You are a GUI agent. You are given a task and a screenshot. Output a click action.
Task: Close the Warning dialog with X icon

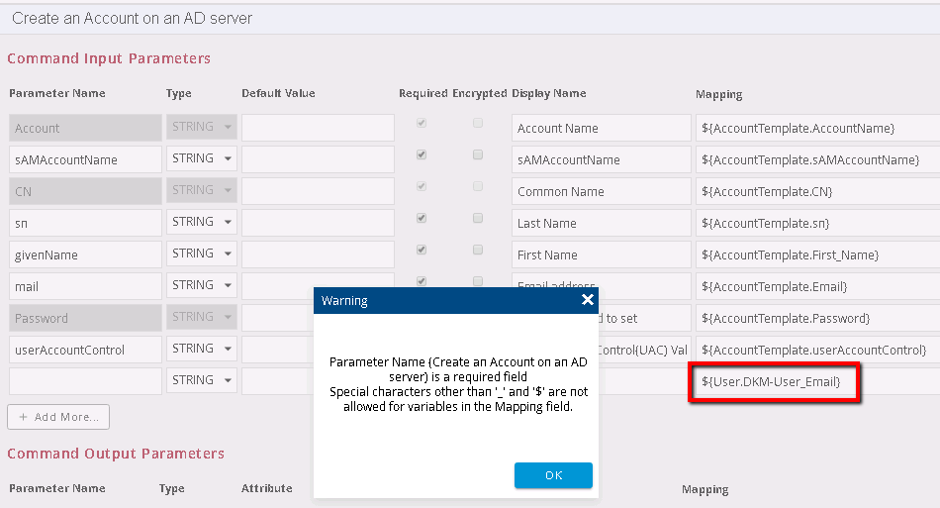(x=587, y=300)
